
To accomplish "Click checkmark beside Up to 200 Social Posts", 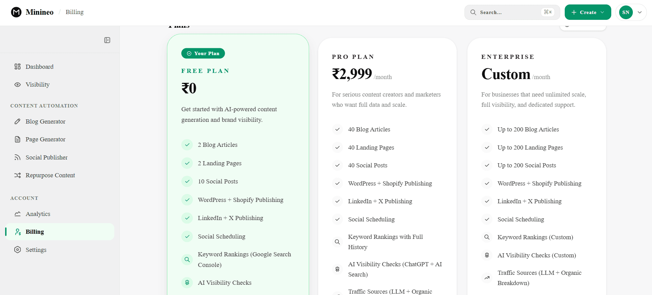I will (x=487, y=165).
